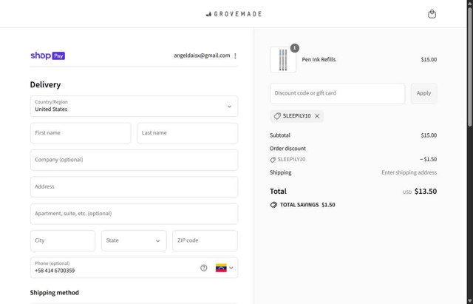This screenshot has height=304, width=473.
Task: Click the 'Enter shipping address' text
Action: (409, 172)
